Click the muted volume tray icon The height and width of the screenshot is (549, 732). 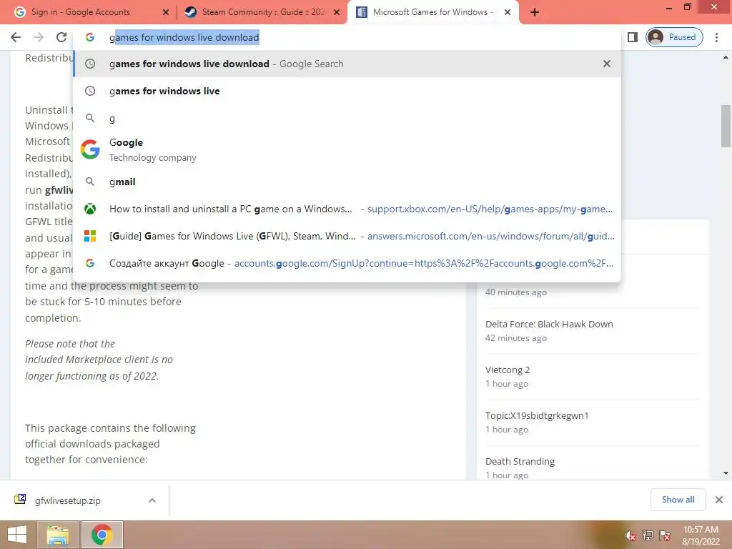[630, 535]
